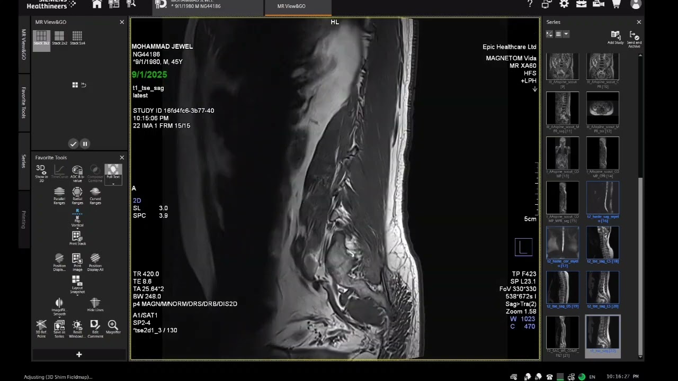
Task: Open the MR View&GO vertical side tab
Action: point(24,44)
